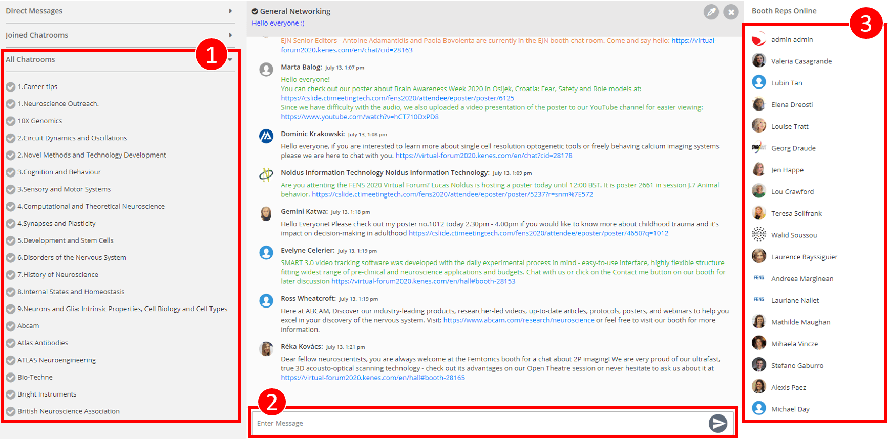Click Andreea Marginean's FENS logo avatar
This screenshot has width=888, height=439.
pos(759,278)
